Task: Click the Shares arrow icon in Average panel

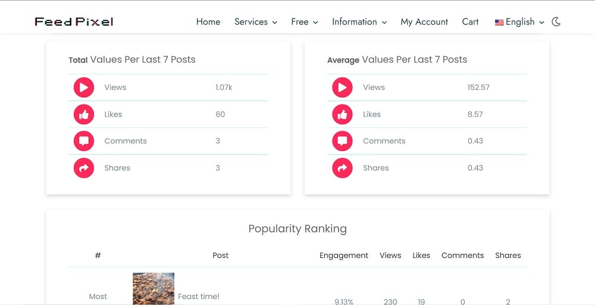Action: pos(342,168)
